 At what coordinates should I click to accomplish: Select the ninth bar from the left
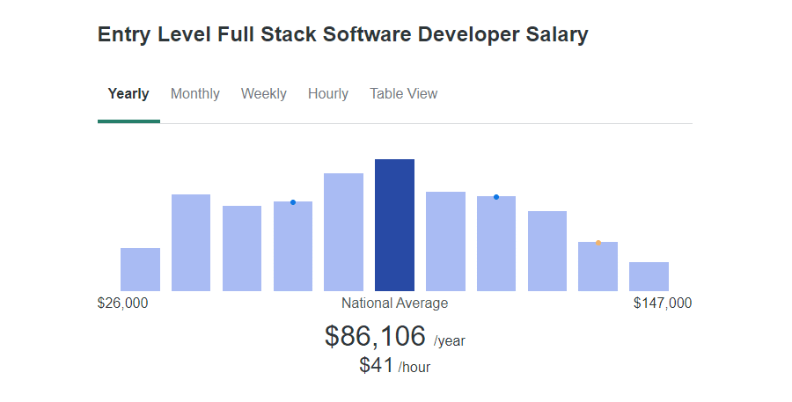pyautogui.click(x=547, y=251)
